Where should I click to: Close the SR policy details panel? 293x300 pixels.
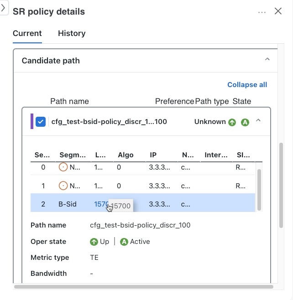coord(278,11)
